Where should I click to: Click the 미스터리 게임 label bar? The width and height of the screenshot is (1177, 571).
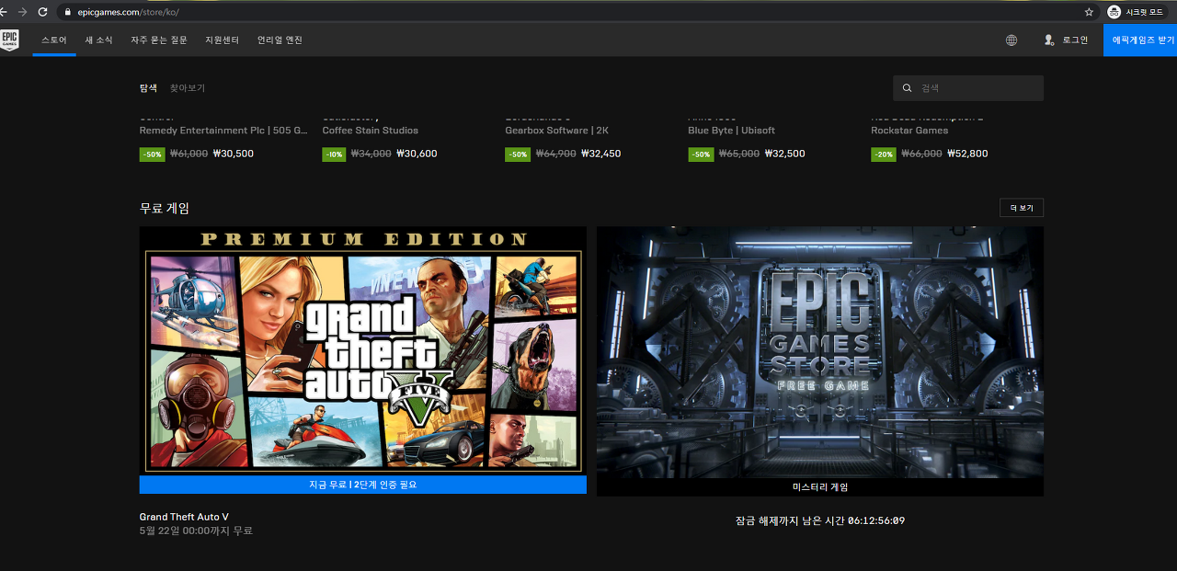click(820, 487)
